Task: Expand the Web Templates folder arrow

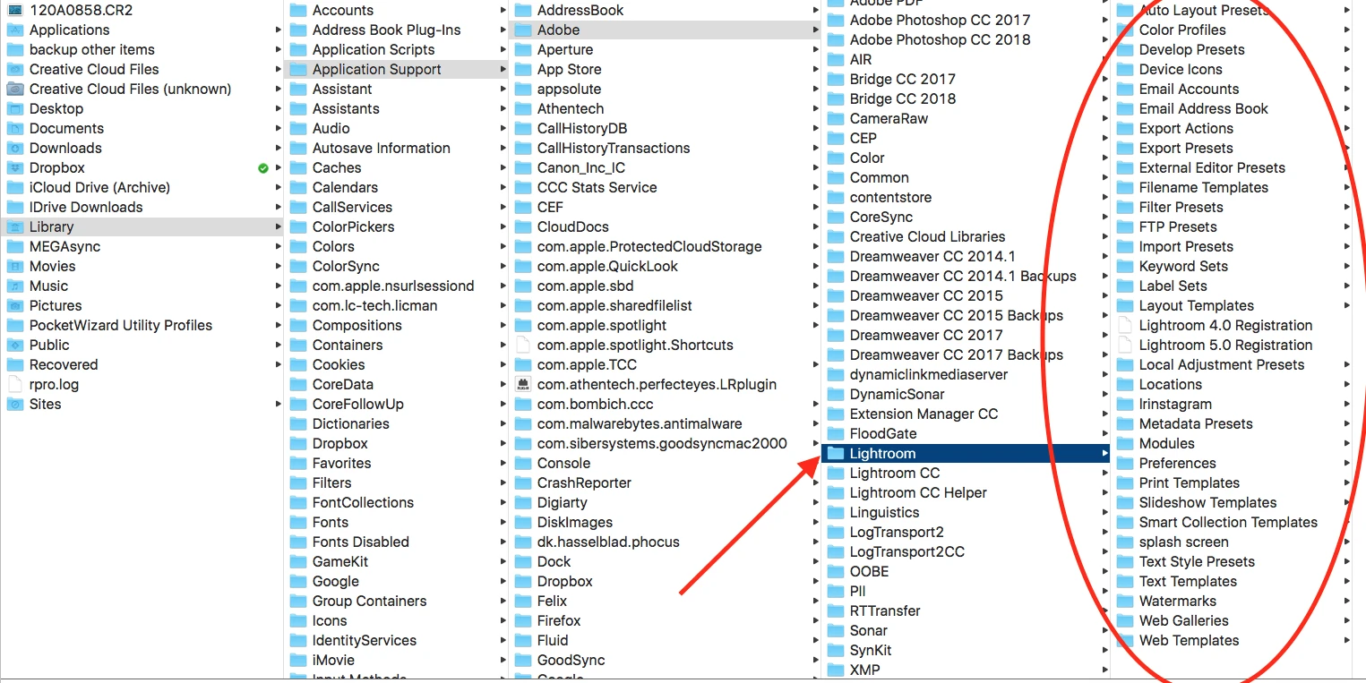Action: [1347, 640]
